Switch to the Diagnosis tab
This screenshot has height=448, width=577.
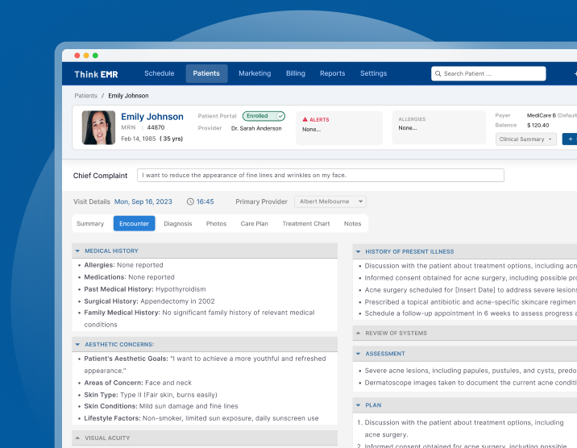(178, 224)
